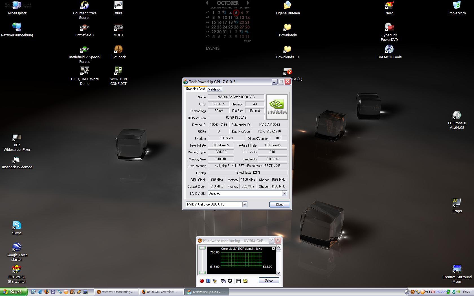Click the GPU Clock value 689 MHz
Viewport: 474px width, 296px height.
click(x=216, y=180)
